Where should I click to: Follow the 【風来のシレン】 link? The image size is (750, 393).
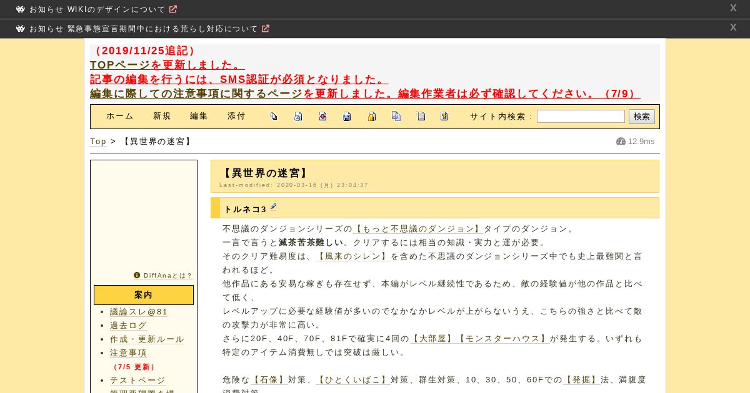(x=353, y=256)
